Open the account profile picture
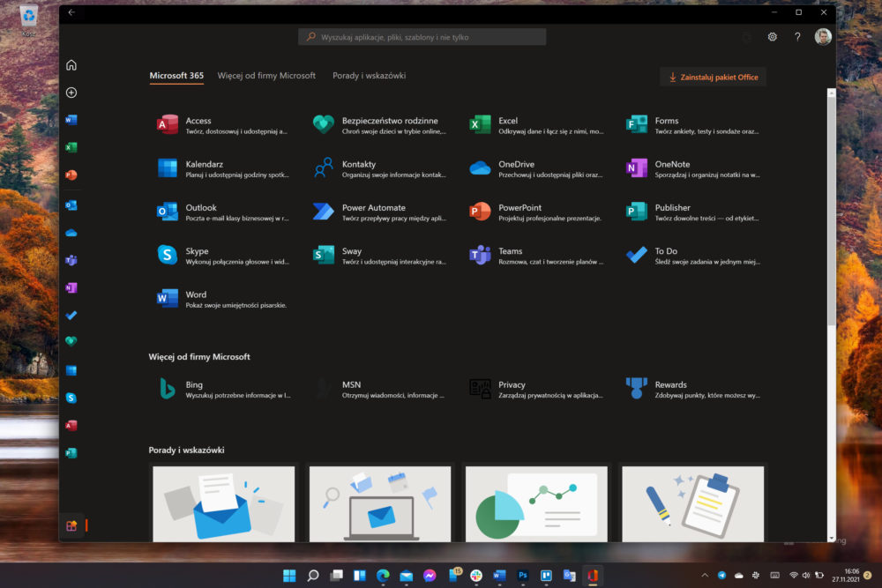 [823, 37]
